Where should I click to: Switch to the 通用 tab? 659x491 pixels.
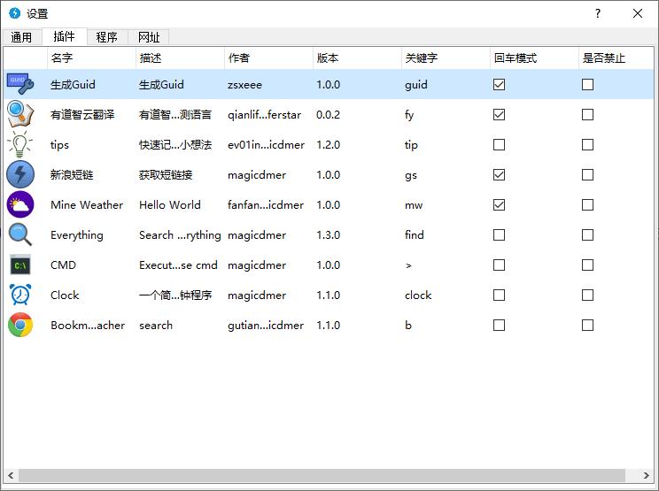pyautogui.click(x=21, y=37)
